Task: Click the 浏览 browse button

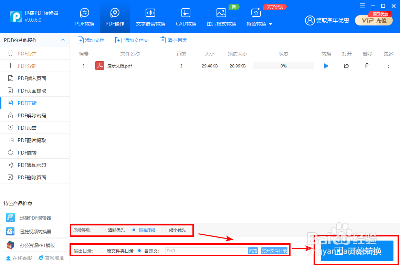Action: point(253,251)
